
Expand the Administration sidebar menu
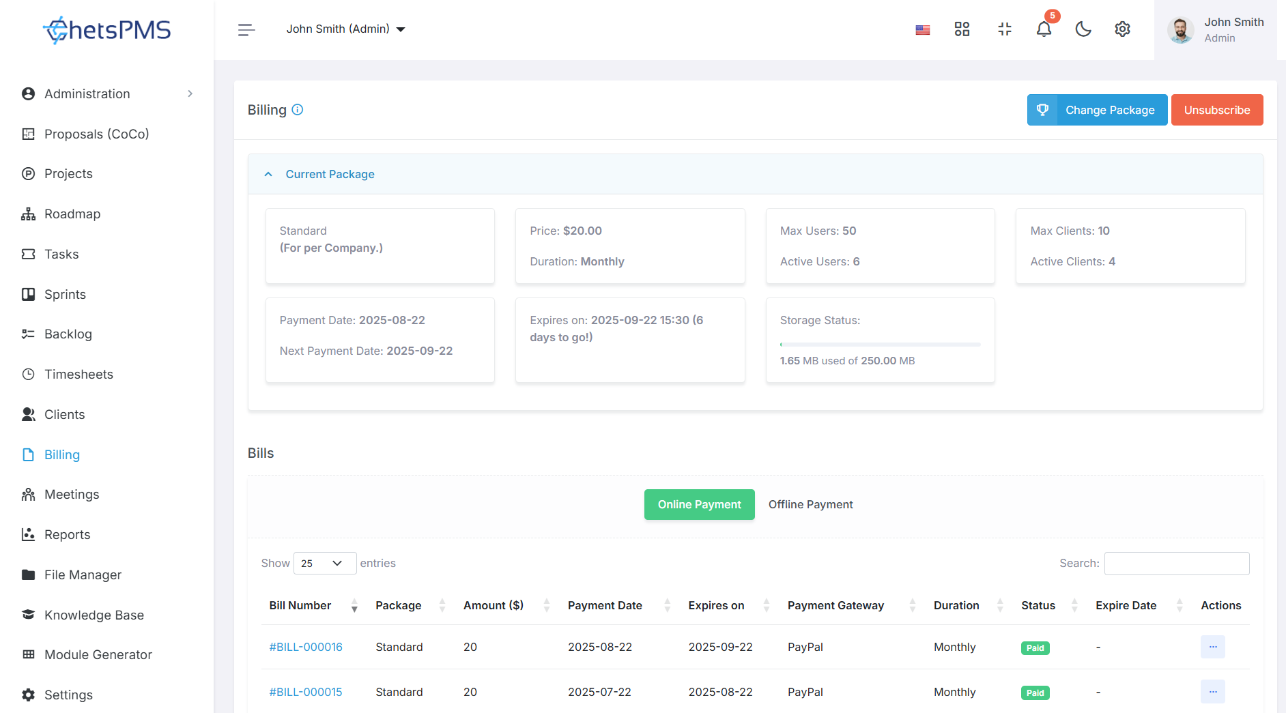click(107, 94)
